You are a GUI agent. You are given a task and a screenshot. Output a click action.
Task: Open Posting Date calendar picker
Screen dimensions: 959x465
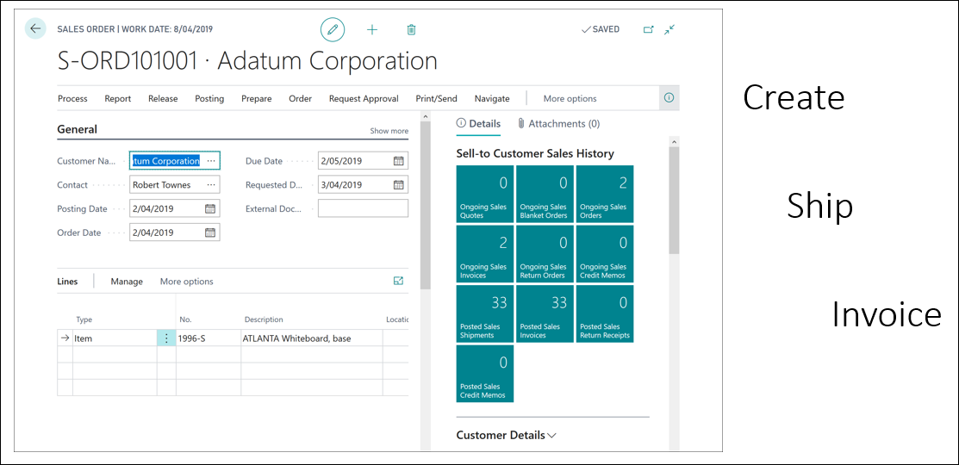pos(209,208)
